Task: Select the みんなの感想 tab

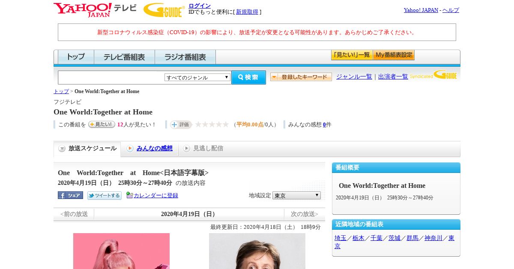Action: (x=149, y=149)
